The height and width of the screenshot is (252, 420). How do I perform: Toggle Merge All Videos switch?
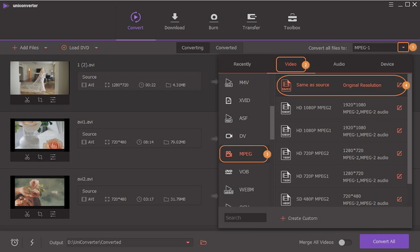pos(345,243)
